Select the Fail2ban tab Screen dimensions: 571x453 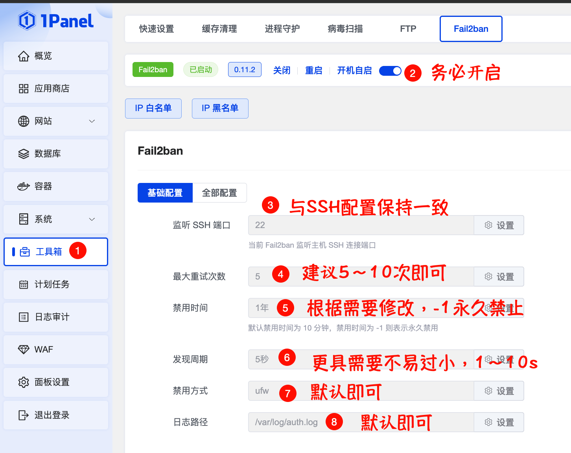tap(471, 29)
